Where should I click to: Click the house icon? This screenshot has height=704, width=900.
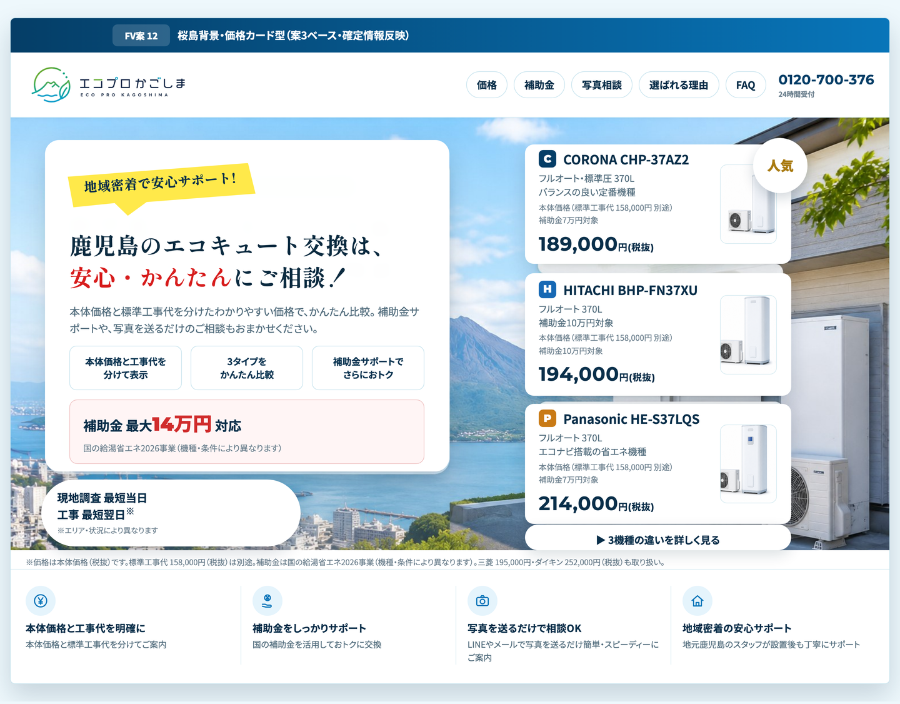tap(697, 601)
